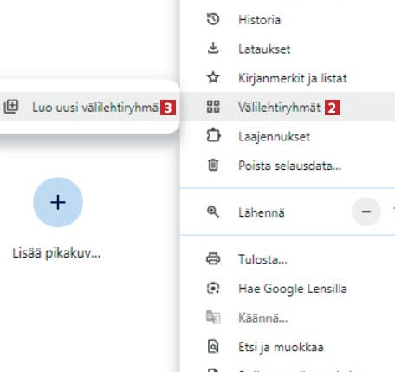Viewport: 395px width, 372px height.
Task: Click the Välilehtiryhmät grid icon
Action: pos(213,107)
